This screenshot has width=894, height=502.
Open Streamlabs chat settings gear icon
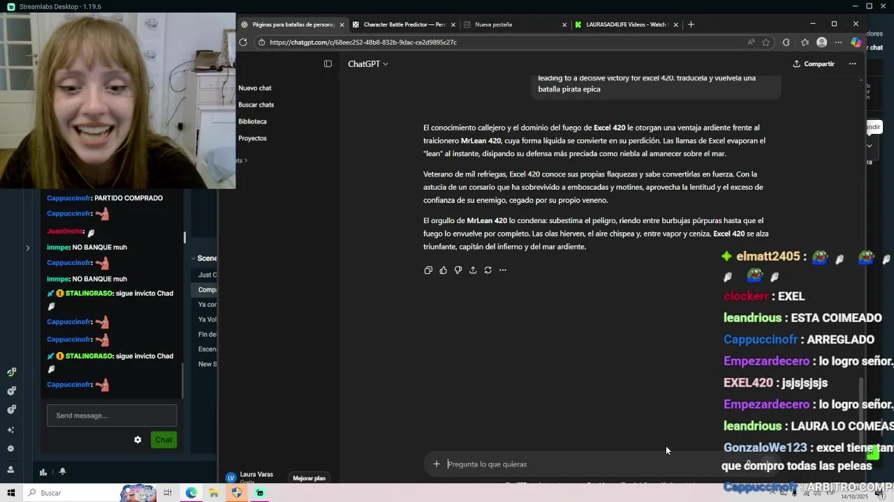pyautogui.click(x=138, y=440)
